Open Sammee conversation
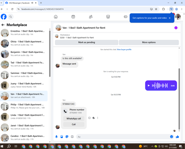 point(24,75)
